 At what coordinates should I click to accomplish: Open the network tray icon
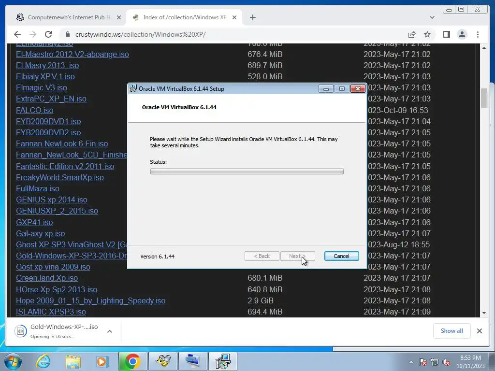click(x=435, y=362)
